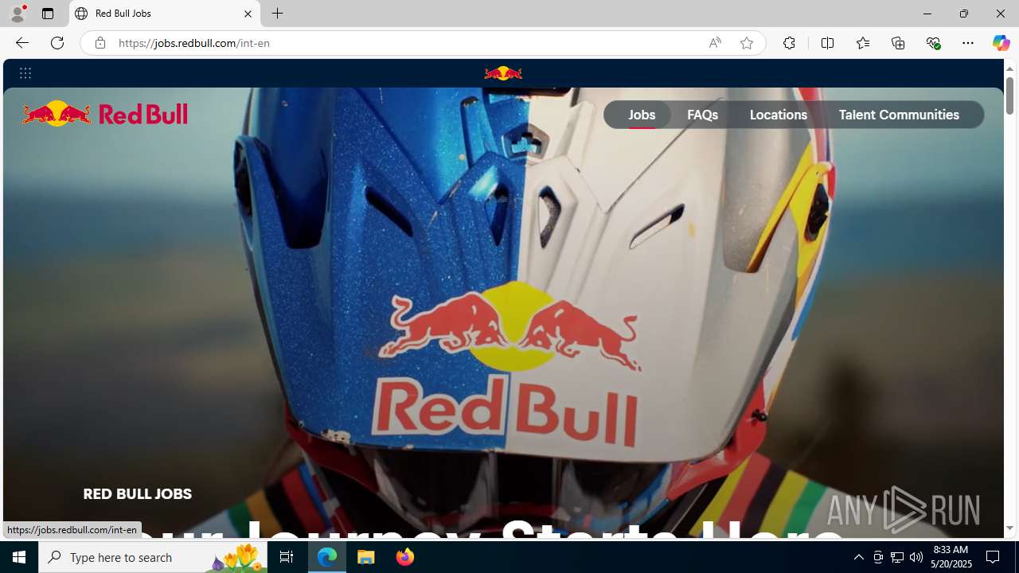Open the FAQs navigation tab
This screenshot has height=573, width=1019.
click(702, 115)
